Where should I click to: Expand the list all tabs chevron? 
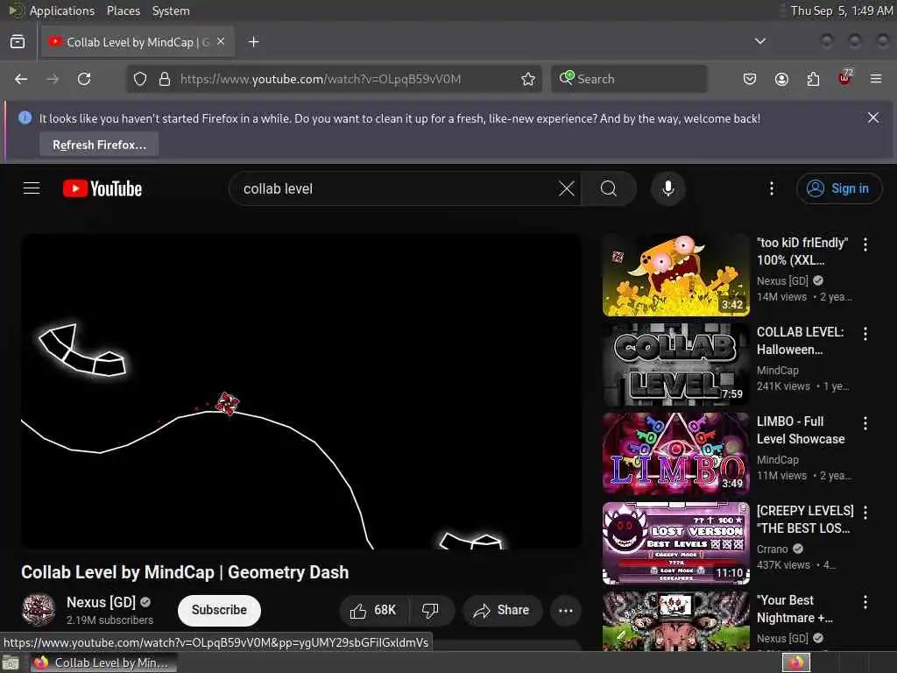click(759, 41)
